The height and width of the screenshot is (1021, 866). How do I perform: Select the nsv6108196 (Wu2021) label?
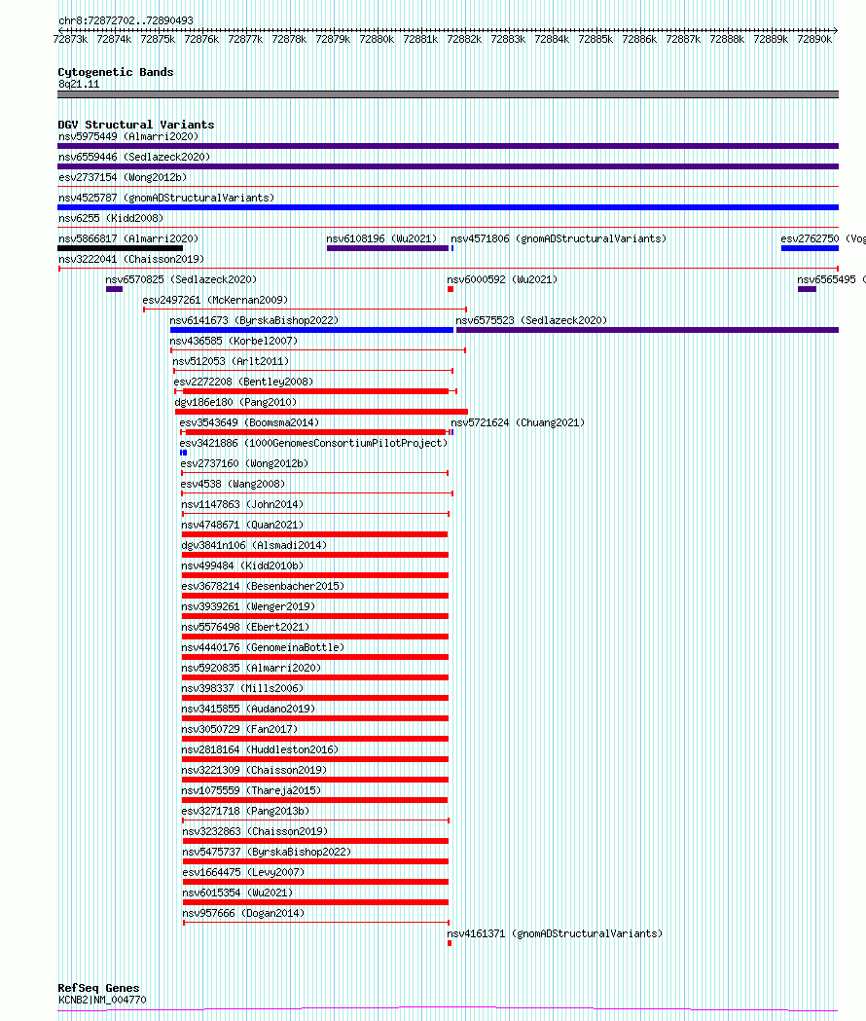[x=381, y=239]
